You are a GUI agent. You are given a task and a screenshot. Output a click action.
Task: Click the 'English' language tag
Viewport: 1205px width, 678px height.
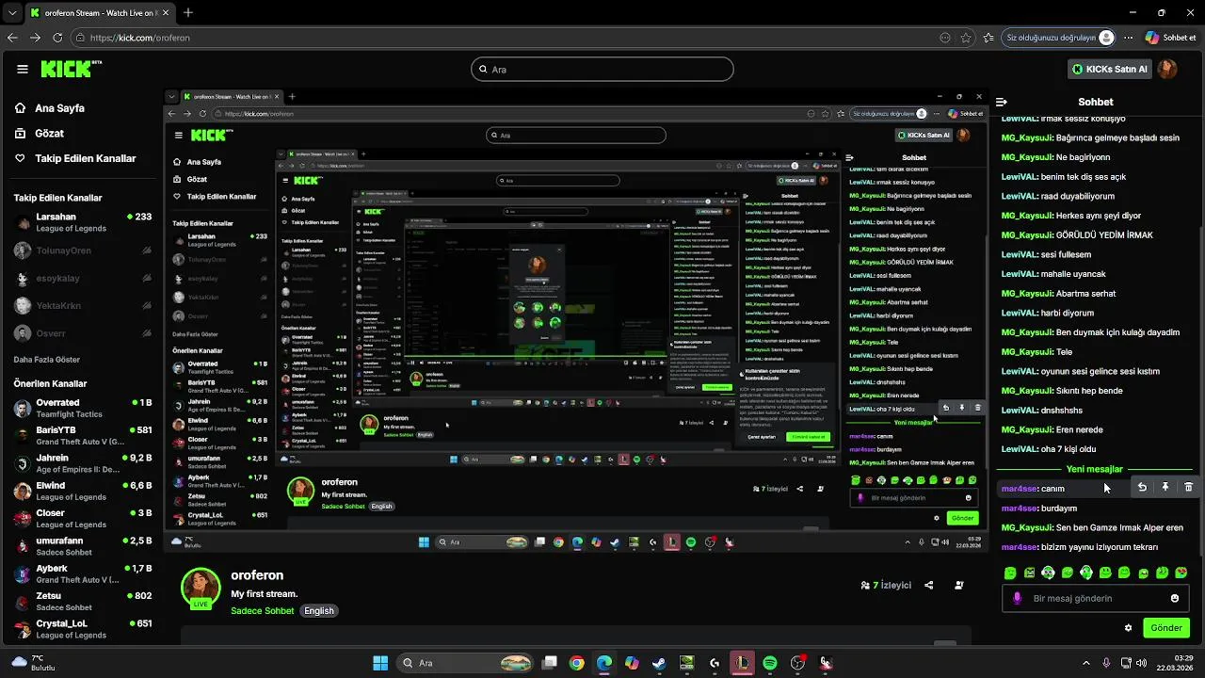pos(319,611)
